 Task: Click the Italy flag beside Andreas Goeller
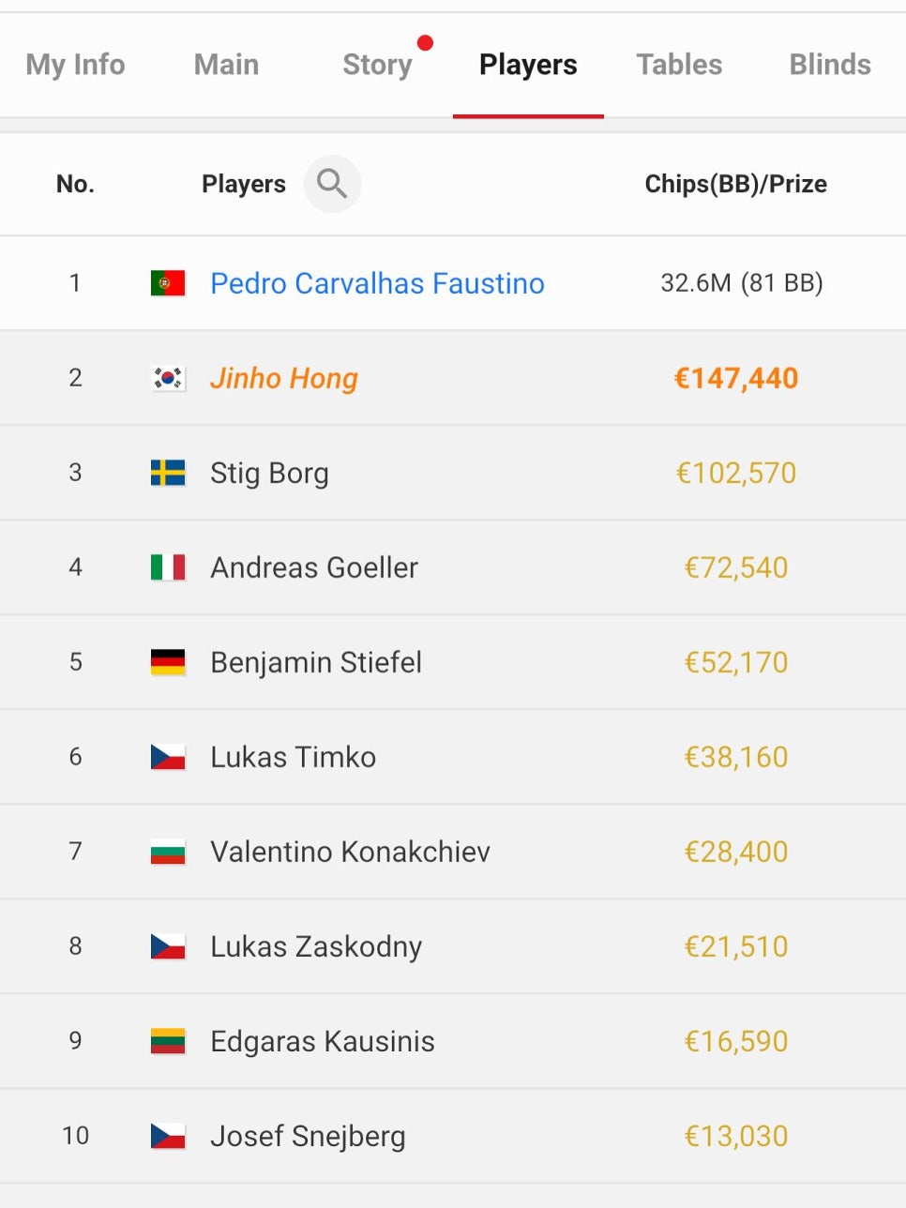(x=168, y=567)
